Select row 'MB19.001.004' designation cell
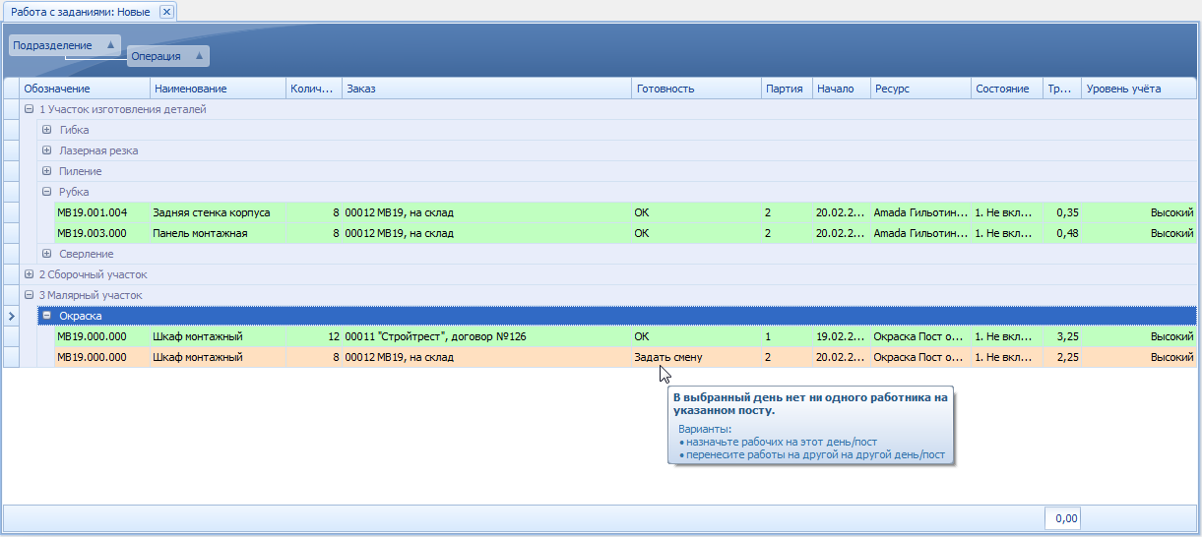The image size is (1202, 537). point(101,212)
